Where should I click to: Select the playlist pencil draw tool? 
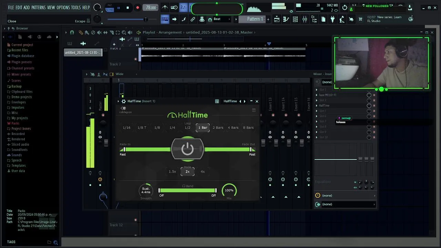tap(81, 32)
